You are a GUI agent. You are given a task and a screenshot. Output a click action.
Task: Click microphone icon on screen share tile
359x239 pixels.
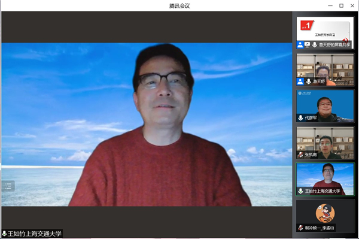click(315, 45)
